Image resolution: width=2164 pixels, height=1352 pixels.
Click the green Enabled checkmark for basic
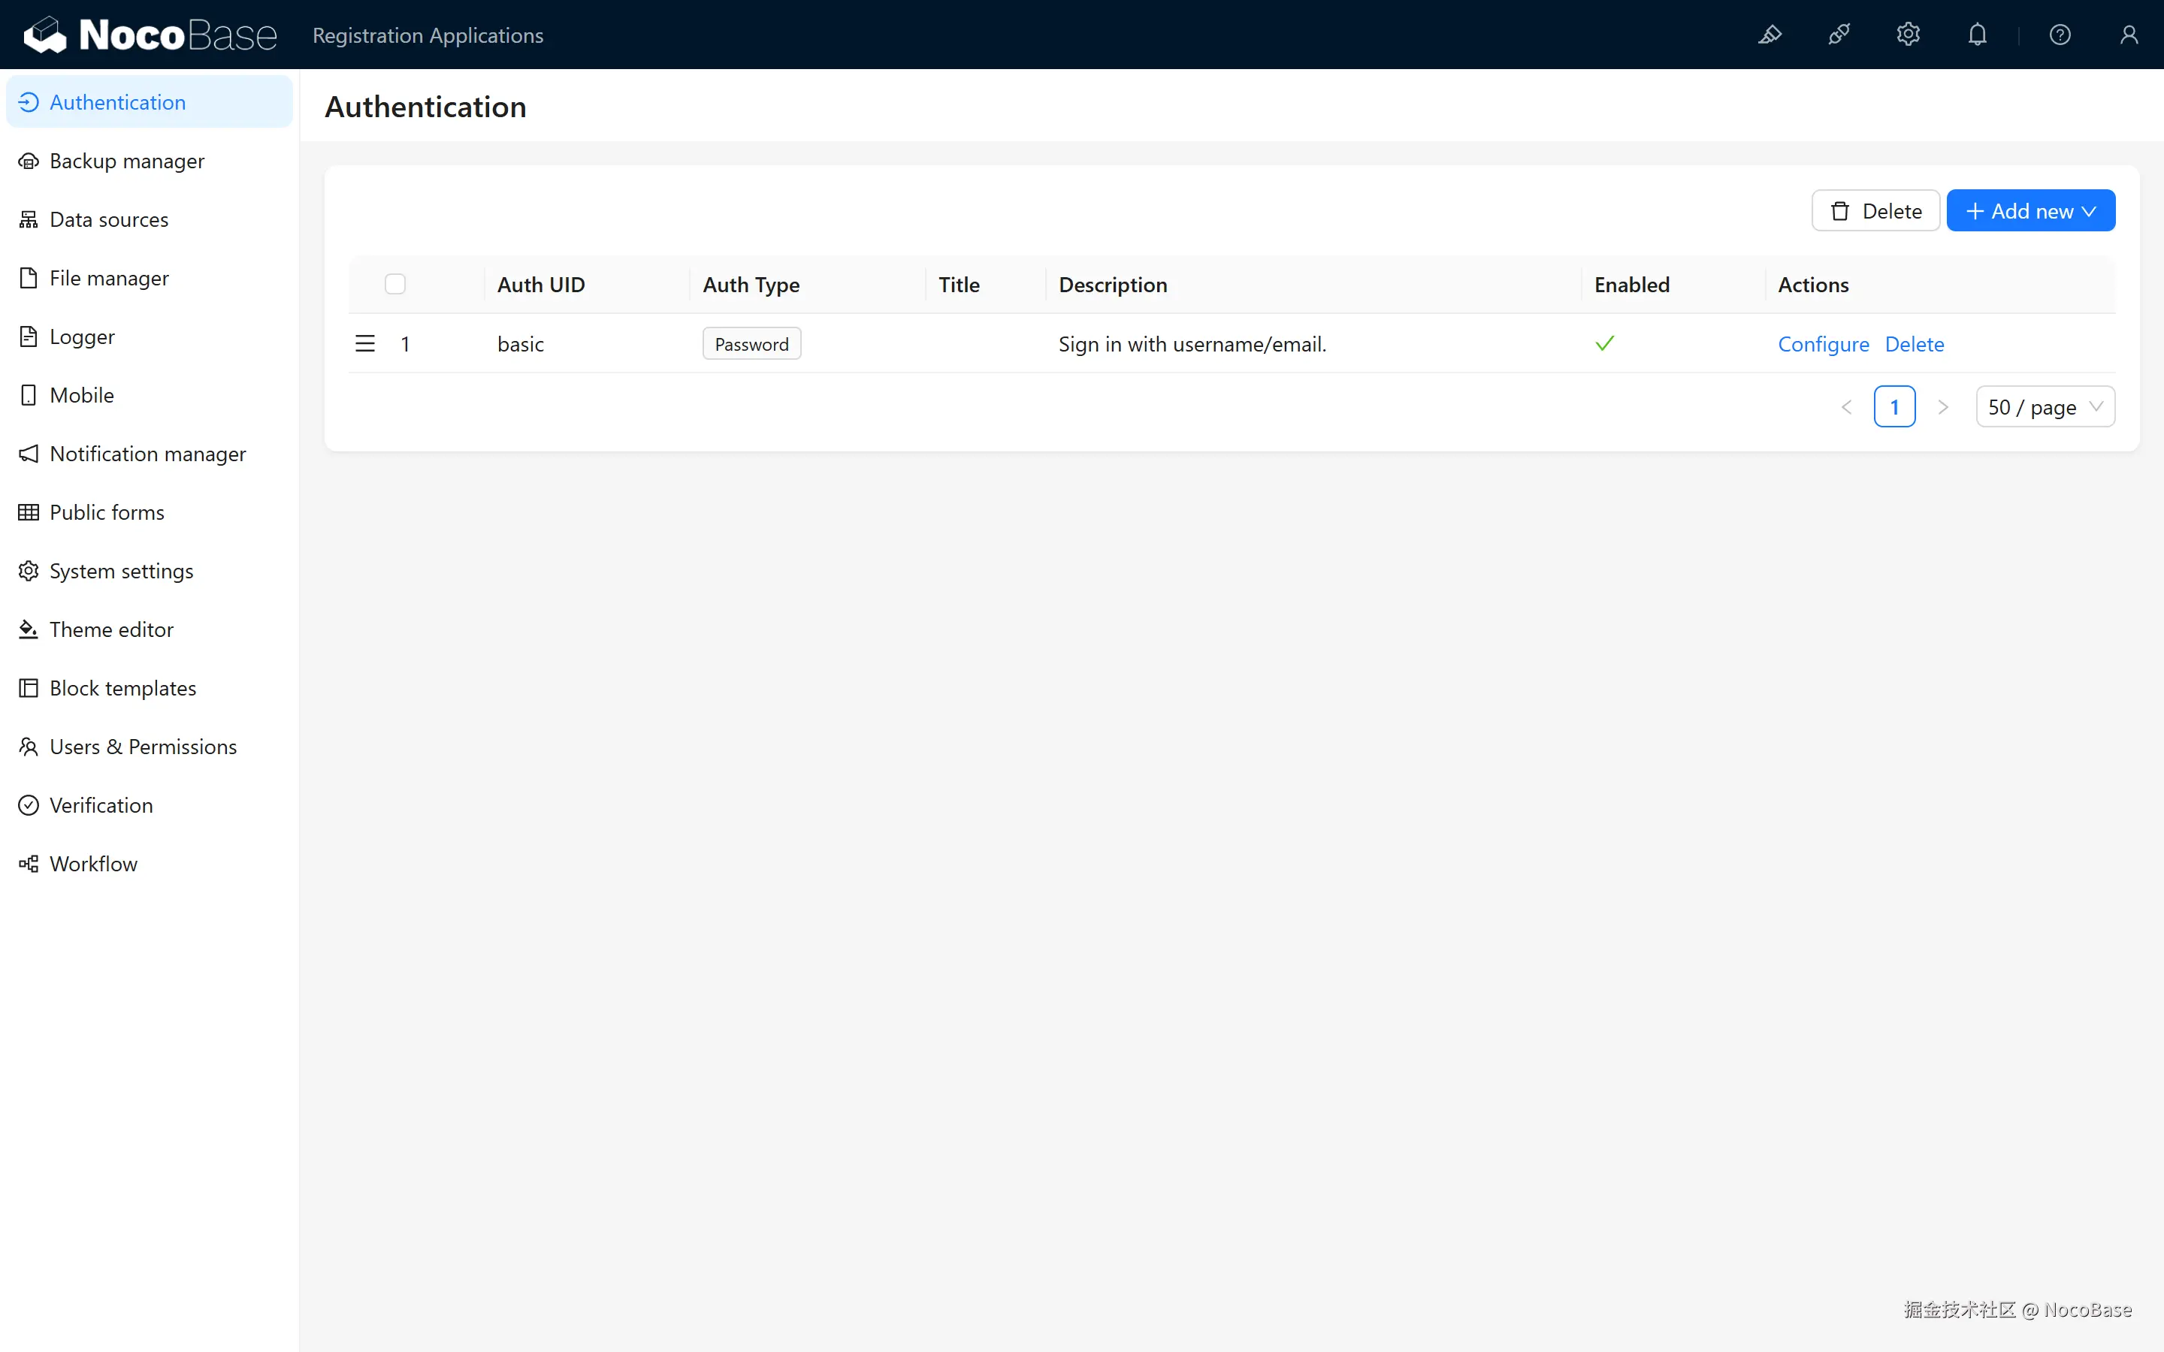pyautogui.click(x=1604, y=343)
